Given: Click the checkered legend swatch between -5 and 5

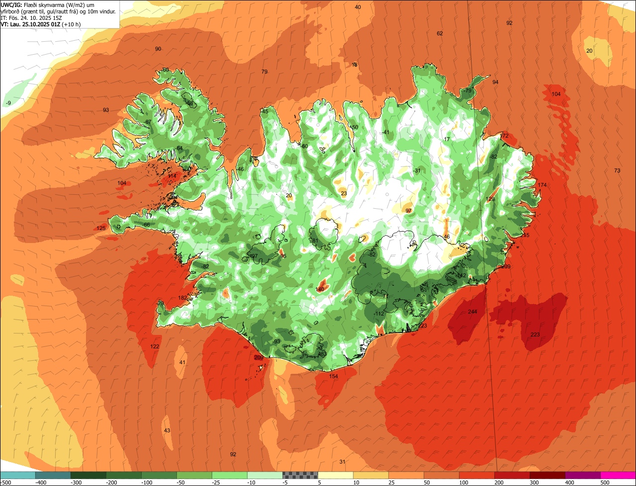Looking at the screenshot, I should coord(300,475).
